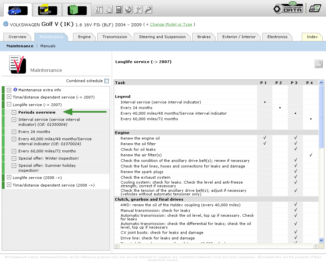
Task: Click Change Model or Type link
Action: 171,24
